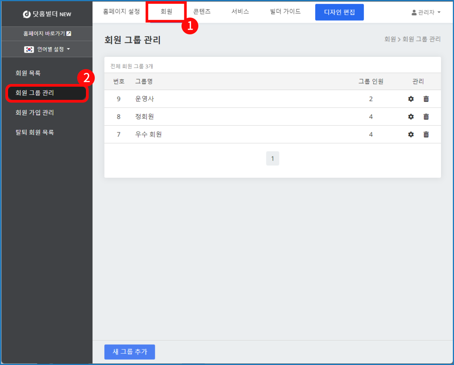Image resolution: width=454 pixels, height=365 pixels.
Task: Select 탈퇴 회원 목록 in sidebar
Action: click(x=35, y=132)
